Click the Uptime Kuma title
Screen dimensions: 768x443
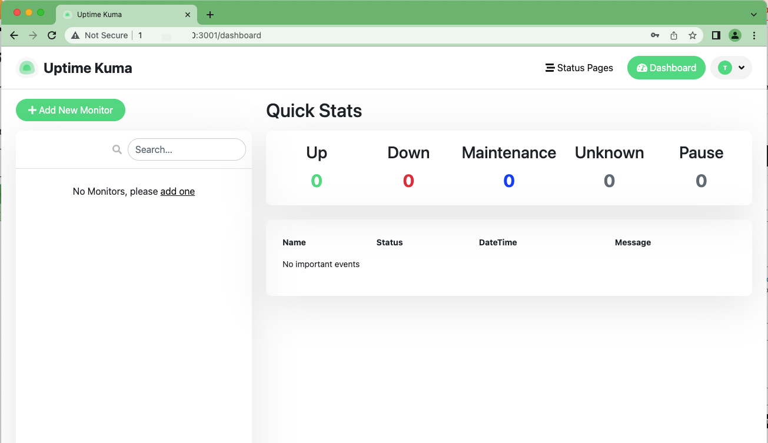(88, 68)
